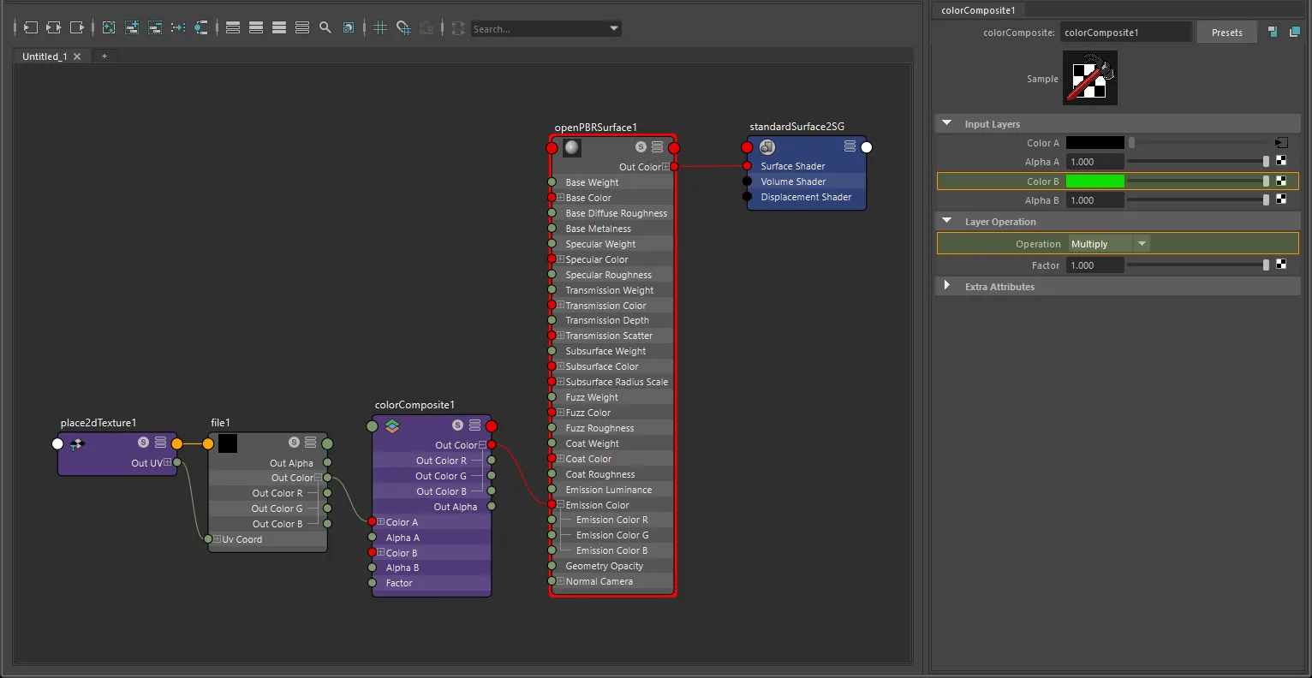Viewport: 1312px width, 678px height.
Task: Click the node swatch size icon
Action: point(349,27)
